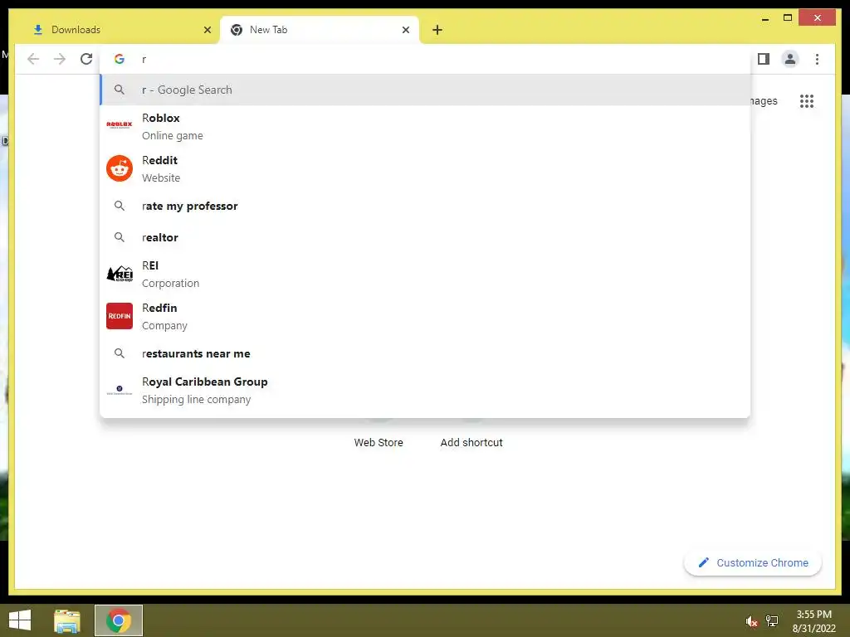Click the red Redfin logo icon
The image size is (850, 637).
(120, 316)
